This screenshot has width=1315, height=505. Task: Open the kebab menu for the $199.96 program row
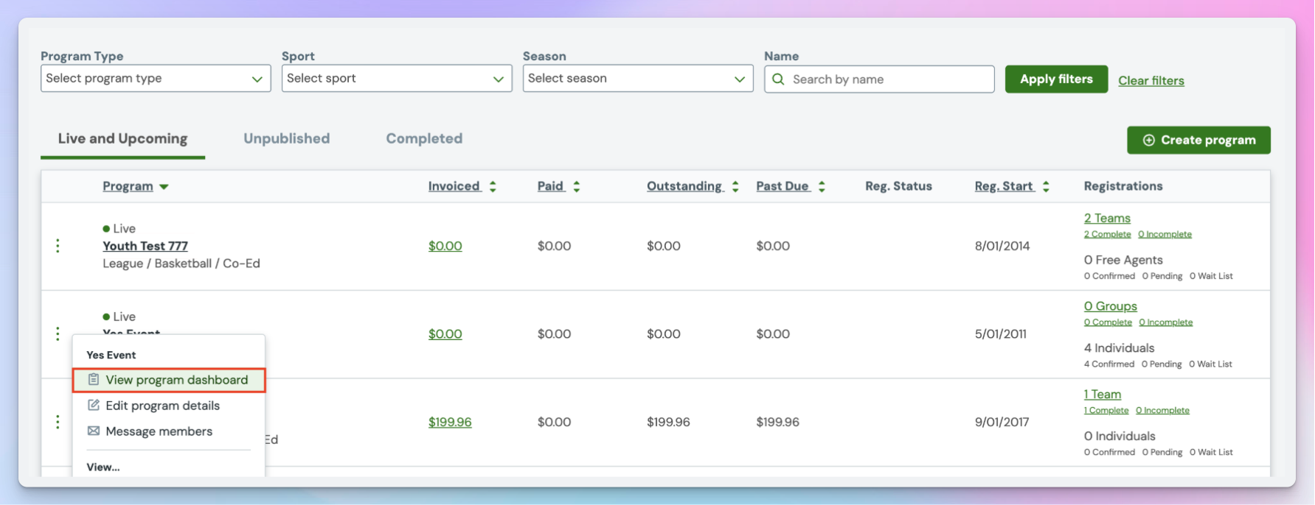(58, 422)
